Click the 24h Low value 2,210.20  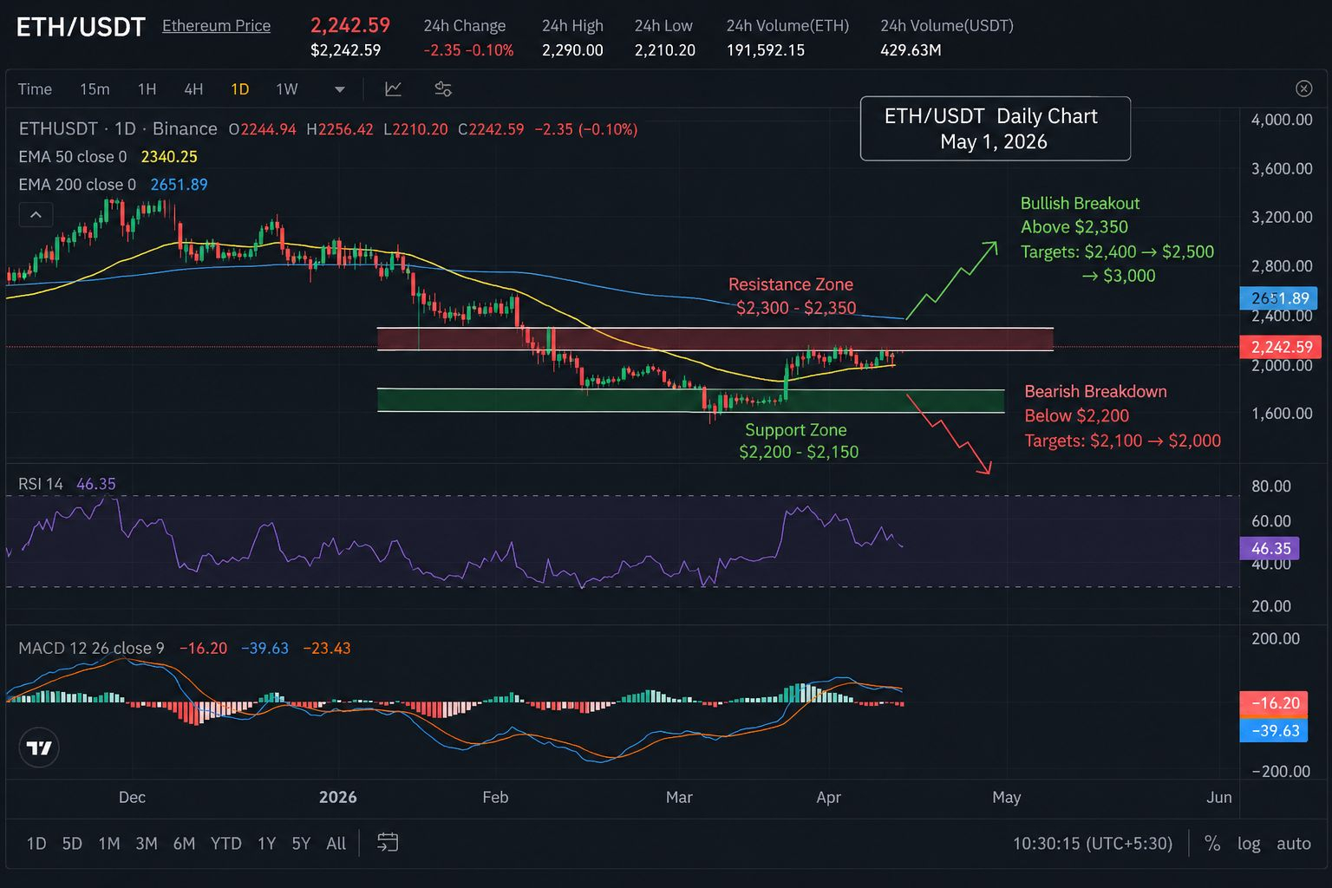pyautogui.click(x=664, y=50)
